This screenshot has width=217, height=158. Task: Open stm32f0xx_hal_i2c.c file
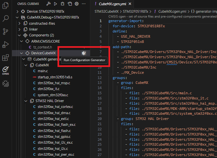click(x=53, y=149)
